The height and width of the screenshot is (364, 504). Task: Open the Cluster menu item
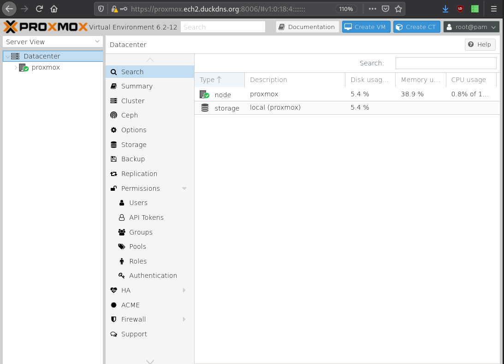pos(150,101)
